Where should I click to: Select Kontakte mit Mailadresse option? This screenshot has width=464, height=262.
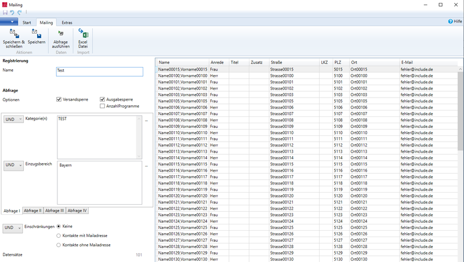tap(59, 235)
